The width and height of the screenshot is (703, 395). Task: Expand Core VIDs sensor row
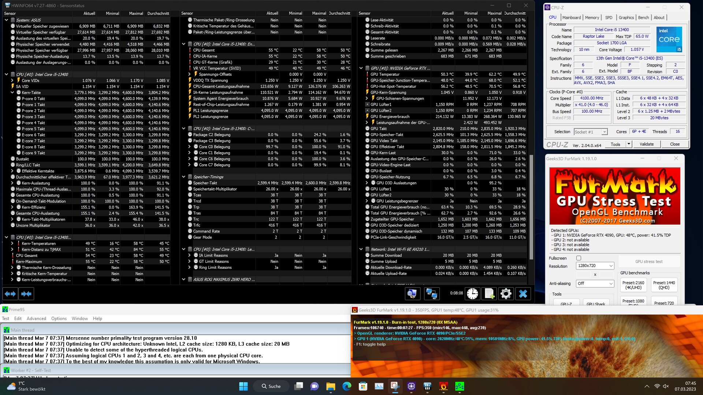click(x=12, y=80)
